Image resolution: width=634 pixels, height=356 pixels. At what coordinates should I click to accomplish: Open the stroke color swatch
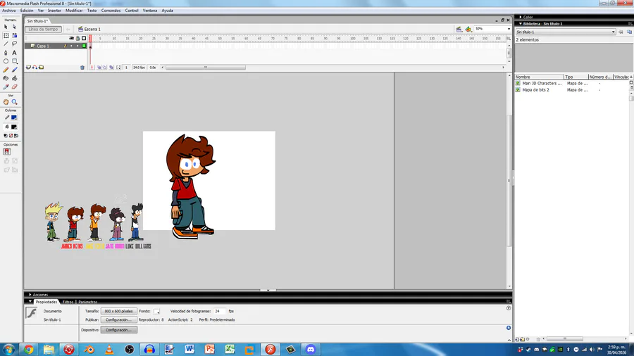(14, 117)
